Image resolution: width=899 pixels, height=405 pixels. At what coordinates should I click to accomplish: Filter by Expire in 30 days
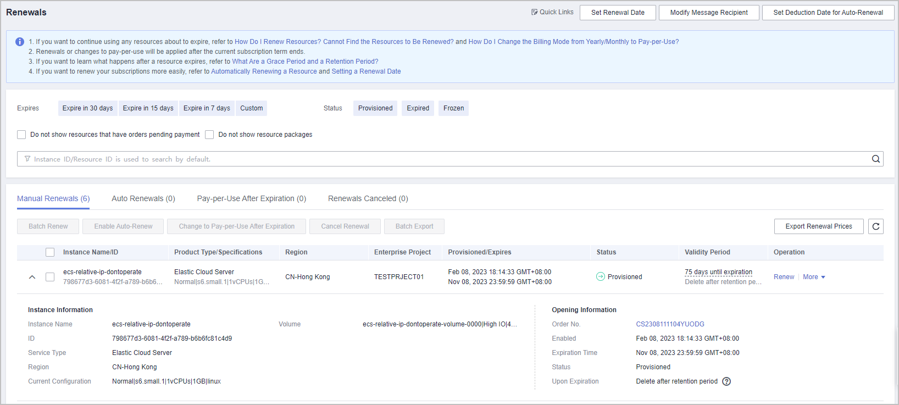pos(87,108)
